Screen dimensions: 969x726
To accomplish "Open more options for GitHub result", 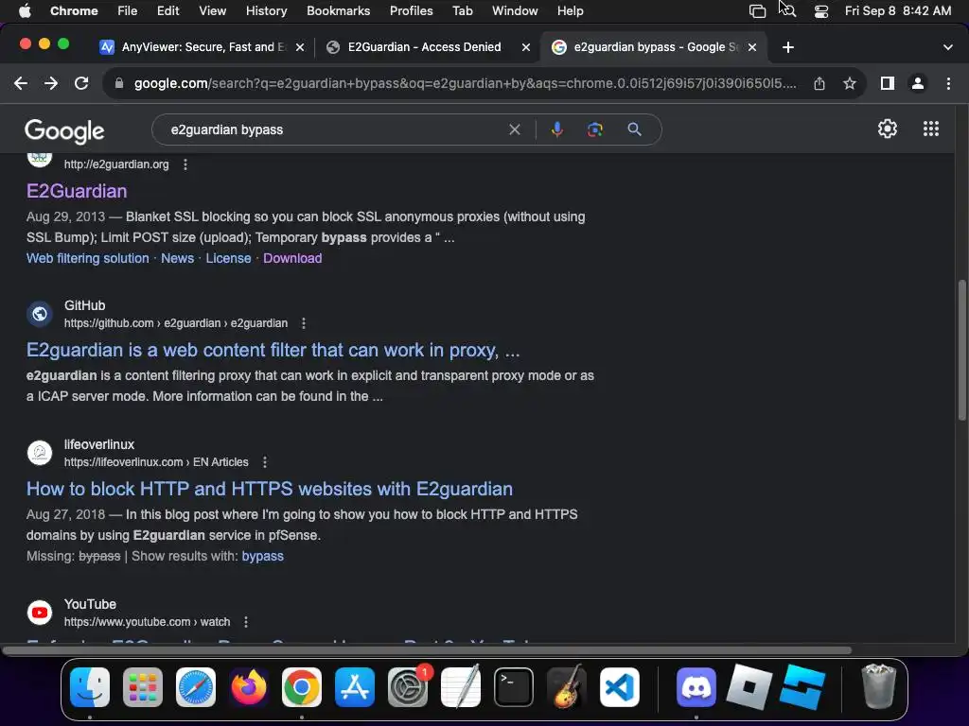I will [x=304, y=323].
